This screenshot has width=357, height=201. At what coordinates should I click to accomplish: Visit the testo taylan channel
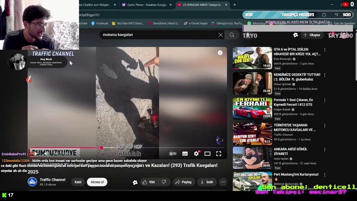pyautogui.click(x=281, y=159)
